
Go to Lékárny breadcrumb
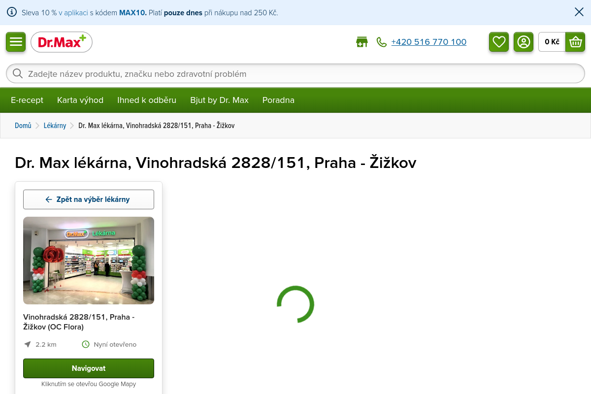point(55,126)
